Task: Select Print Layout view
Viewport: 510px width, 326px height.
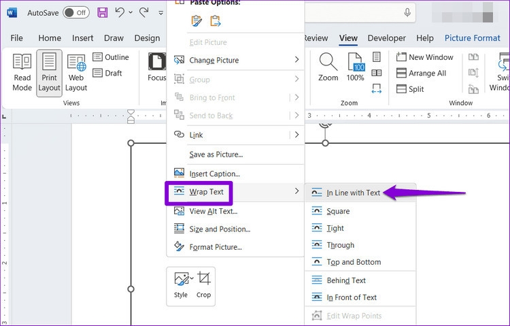Action: [x=49, y=73]
